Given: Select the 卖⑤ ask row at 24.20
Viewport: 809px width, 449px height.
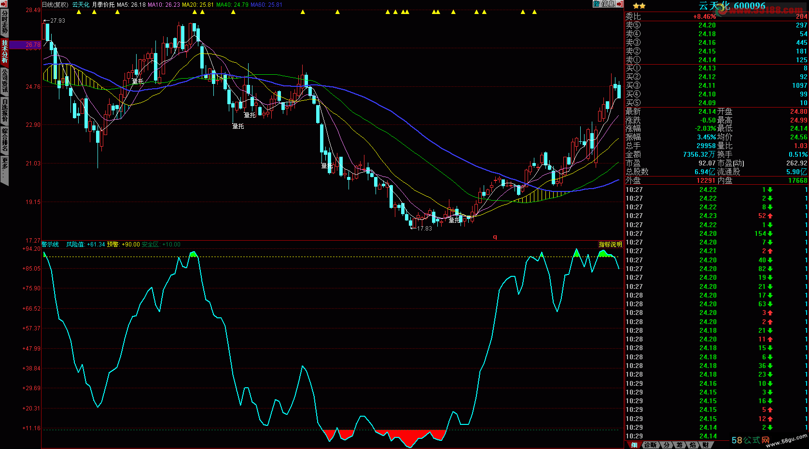Looking at the screenshot, I should 716,25.
